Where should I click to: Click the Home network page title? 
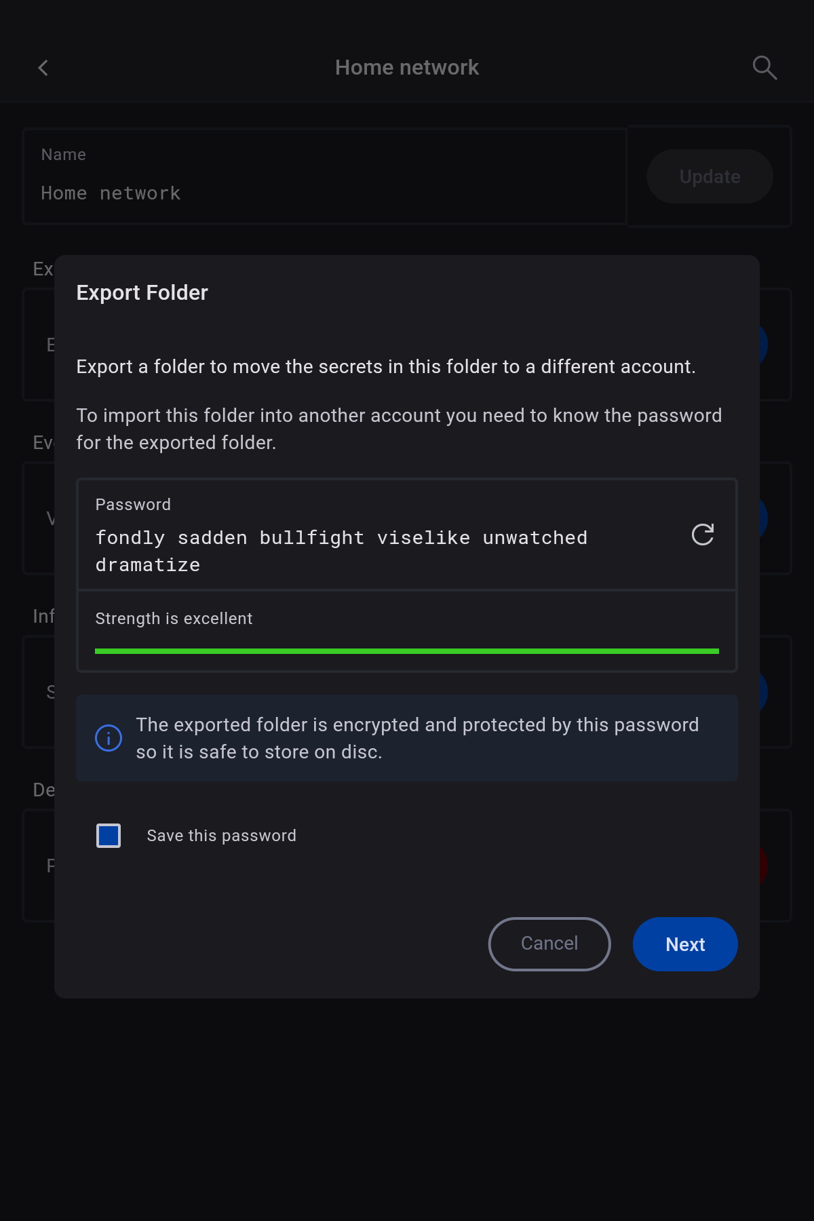(x=407, y=68)
